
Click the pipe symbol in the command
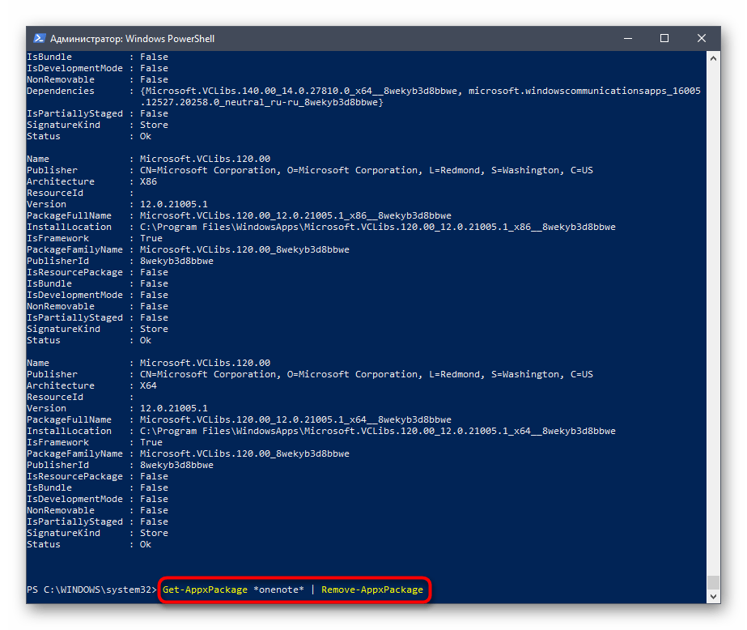[x=312, y=590]
